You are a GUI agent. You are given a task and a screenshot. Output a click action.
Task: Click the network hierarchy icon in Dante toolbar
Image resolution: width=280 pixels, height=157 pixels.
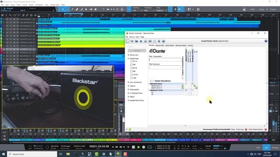(x=146, y=41)
